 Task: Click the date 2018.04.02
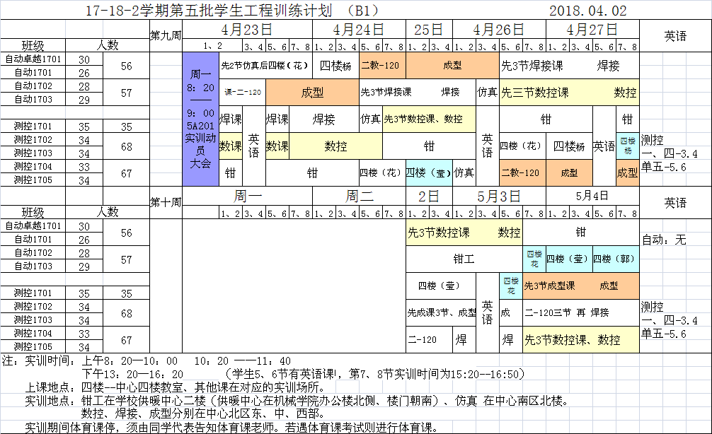click(x=587, y=11)
